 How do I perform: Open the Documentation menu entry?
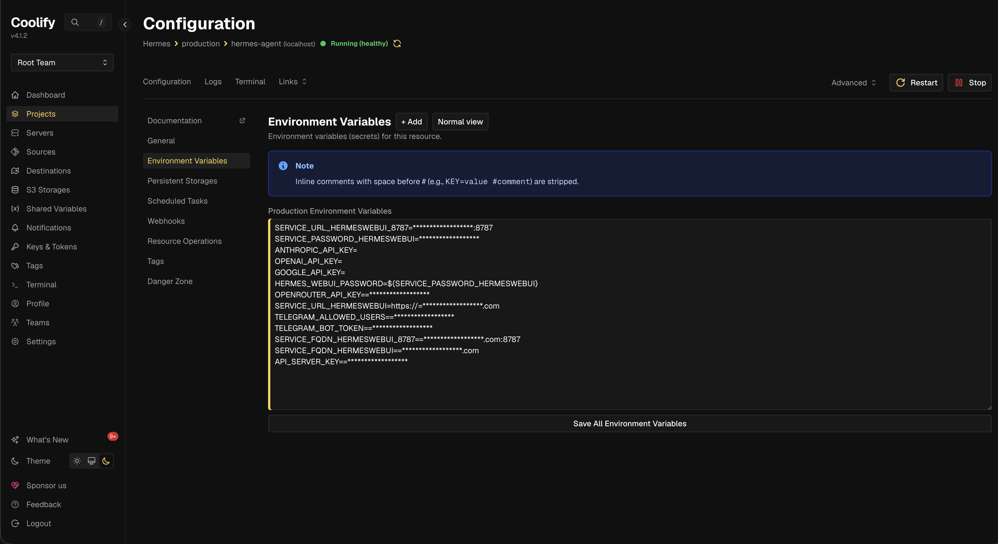(x=196, y=121)
